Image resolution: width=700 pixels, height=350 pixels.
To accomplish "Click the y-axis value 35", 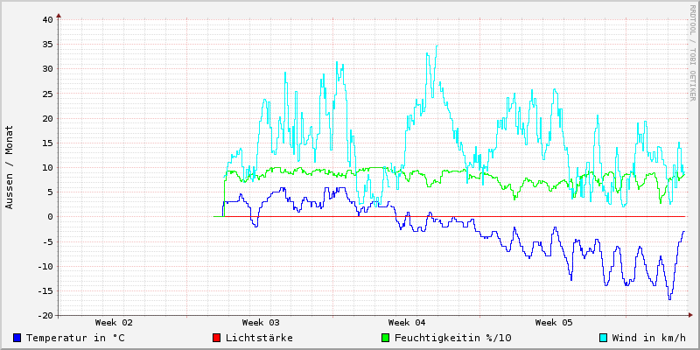I will [x=48, y=45].
